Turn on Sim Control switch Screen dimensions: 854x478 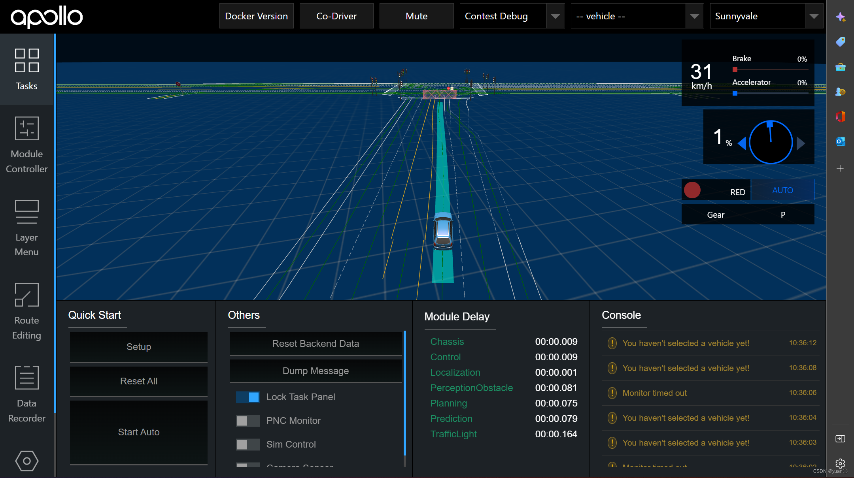click(248, 444)
